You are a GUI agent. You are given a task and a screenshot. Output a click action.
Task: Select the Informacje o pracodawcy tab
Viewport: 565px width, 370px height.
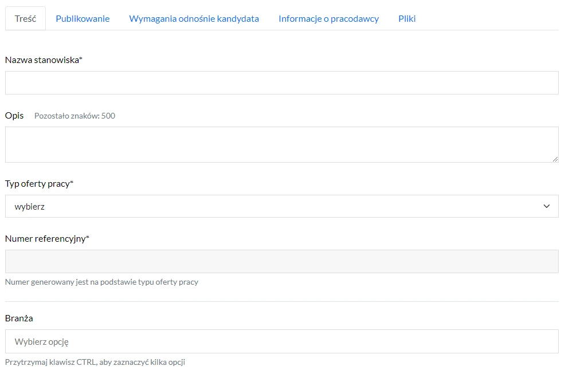tap(328, 18)
